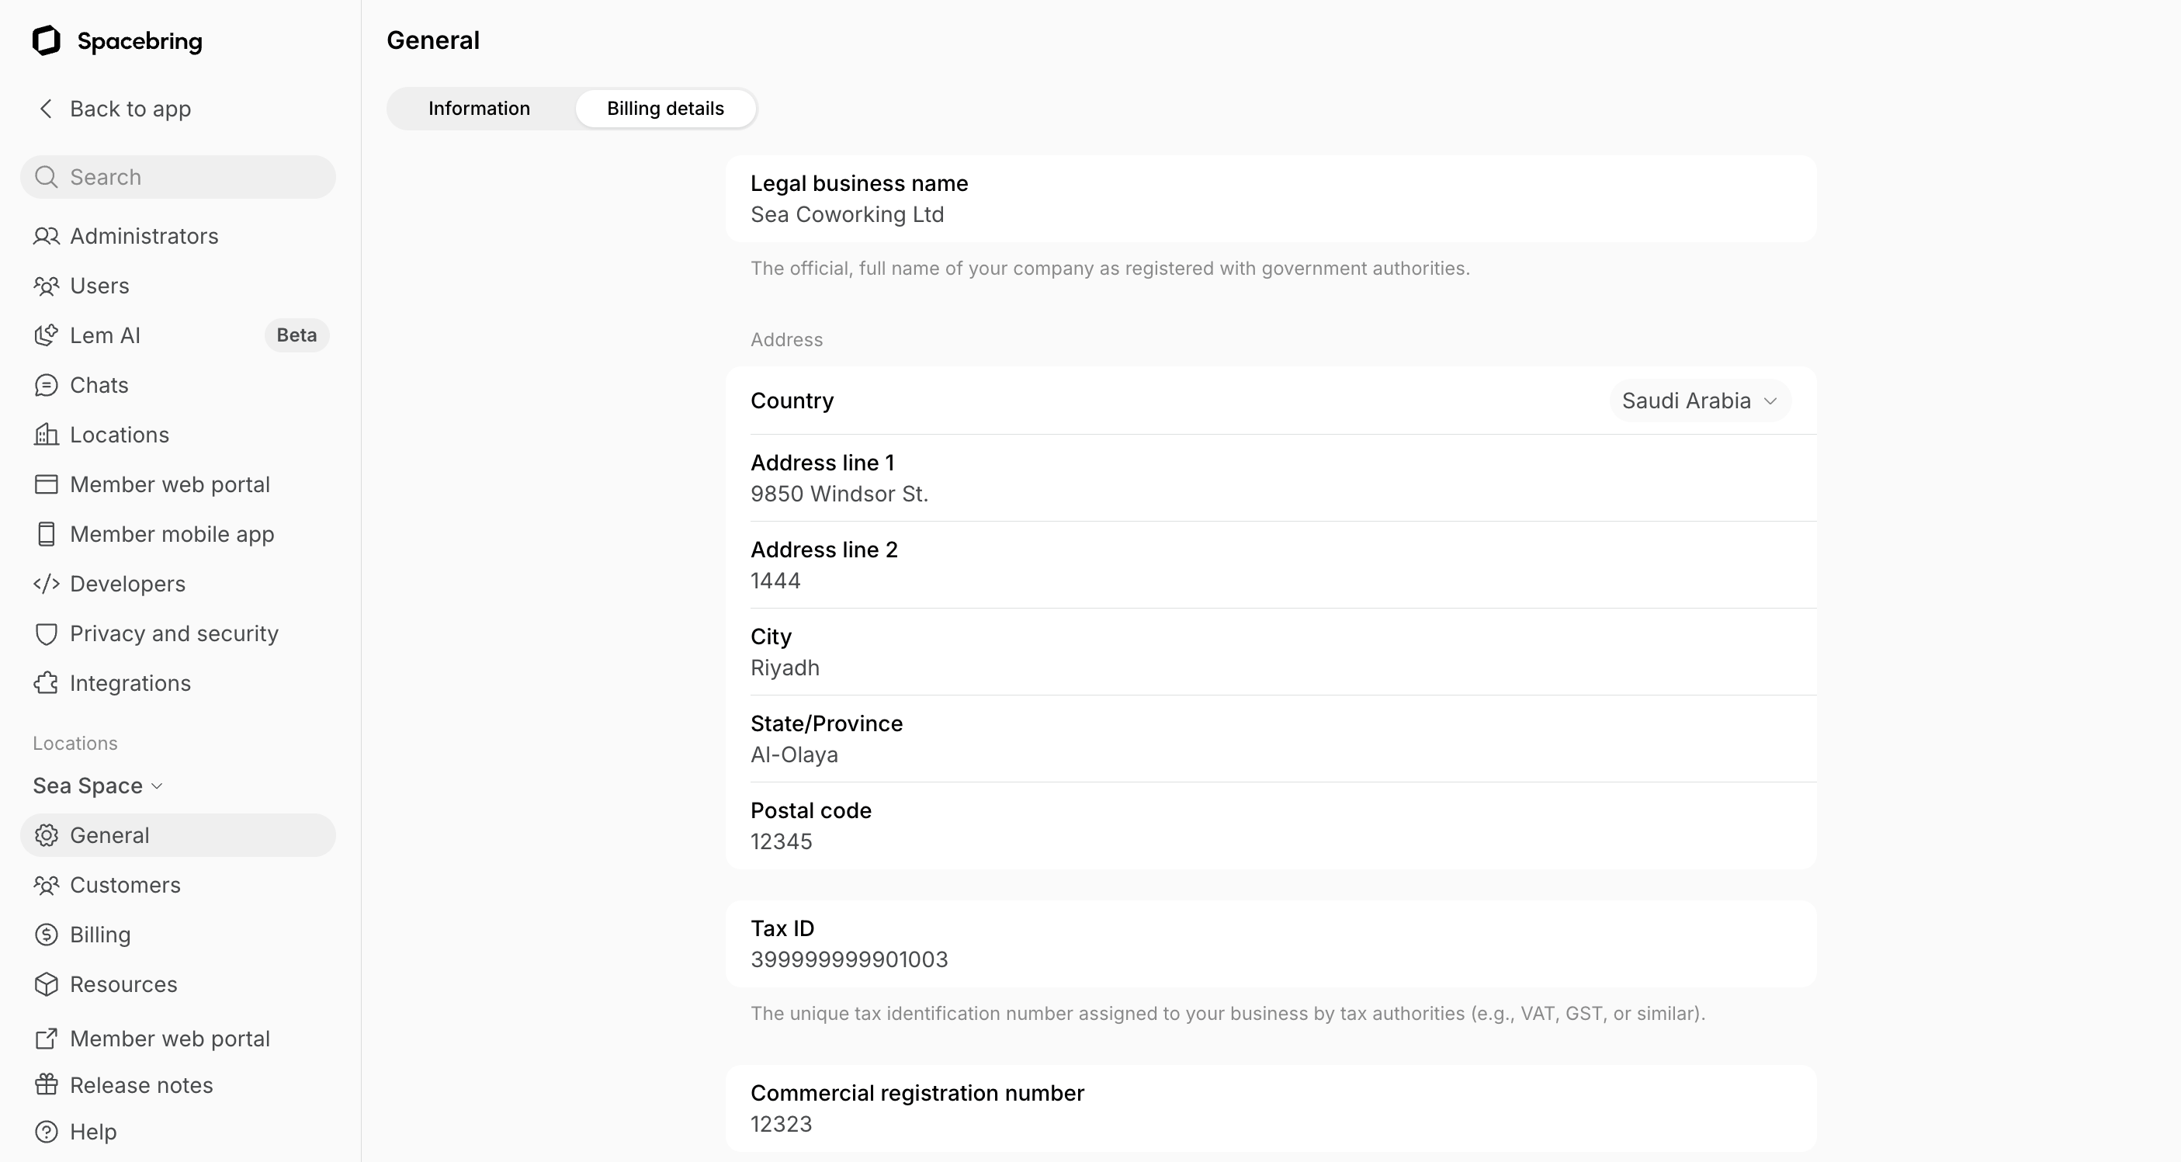Open Release notes link
Screen dimensions: 2181x1162
click(x=178, y=1085)
